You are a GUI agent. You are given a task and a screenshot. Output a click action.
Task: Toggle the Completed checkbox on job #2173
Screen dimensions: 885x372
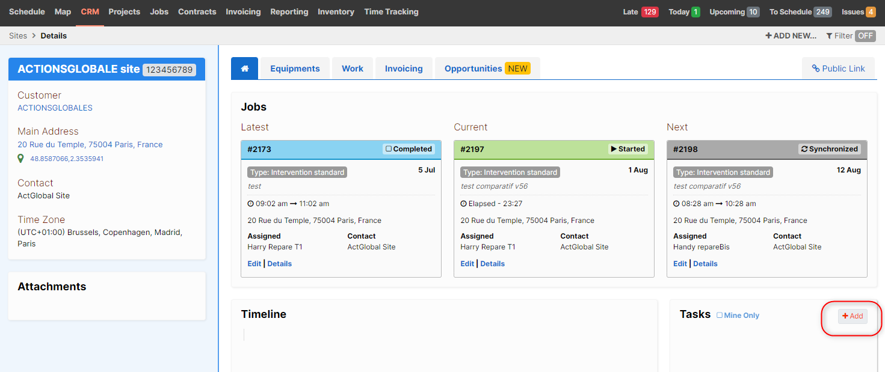(x=389, y=149)
